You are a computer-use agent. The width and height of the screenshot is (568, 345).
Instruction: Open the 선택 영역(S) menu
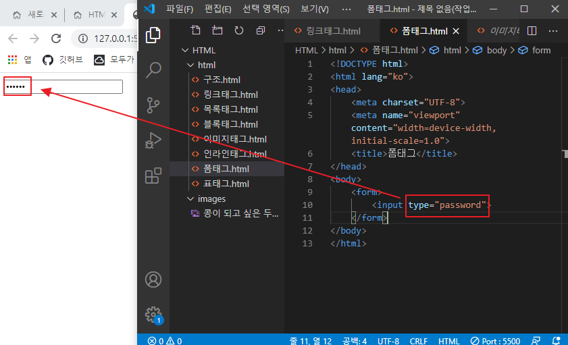tap(266, 9)
